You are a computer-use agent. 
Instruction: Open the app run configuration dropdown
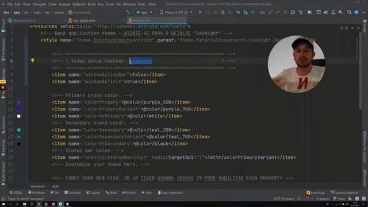(x=144, y=12)
